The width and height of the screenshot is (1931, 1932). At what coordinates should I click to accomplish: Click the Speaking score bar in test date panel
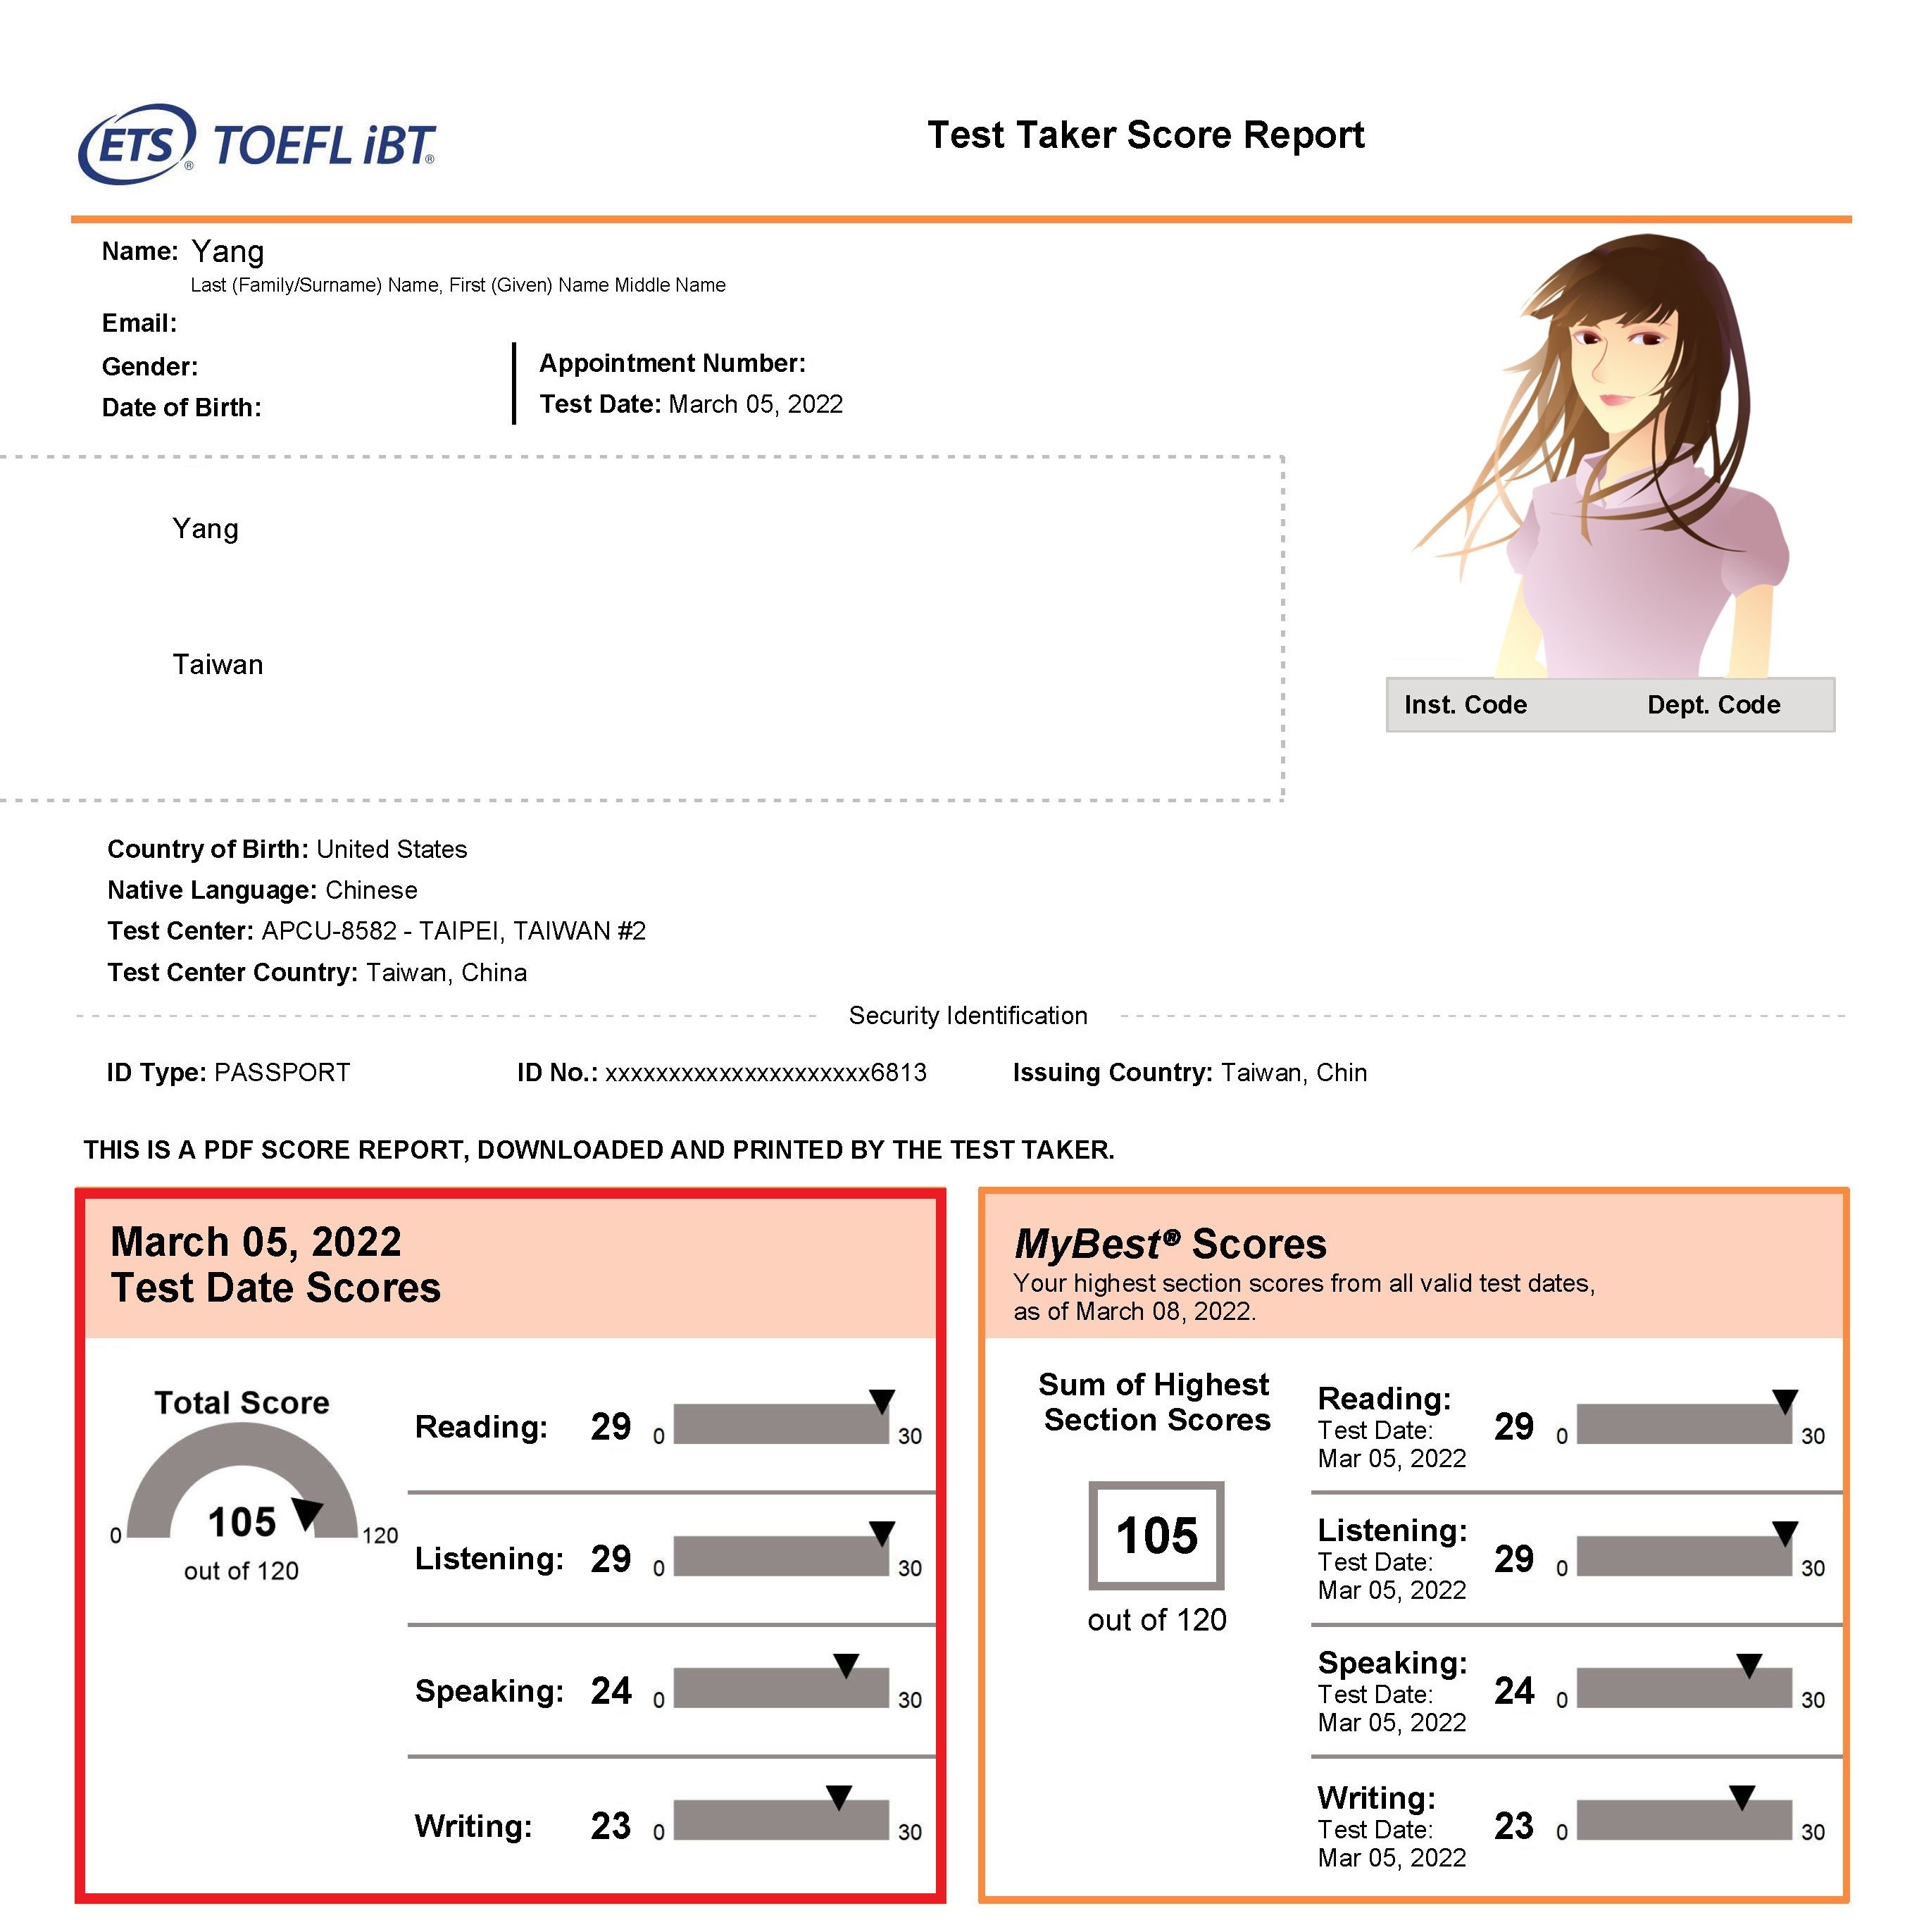[x=781, y=1688]
